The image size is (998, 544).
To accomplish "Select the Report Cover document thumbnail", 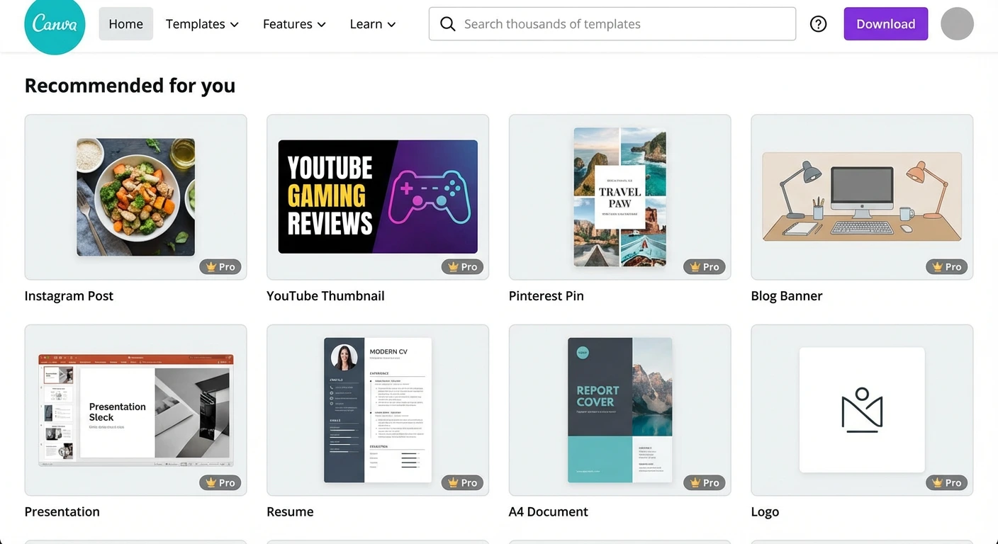I will tap(619, 411).
